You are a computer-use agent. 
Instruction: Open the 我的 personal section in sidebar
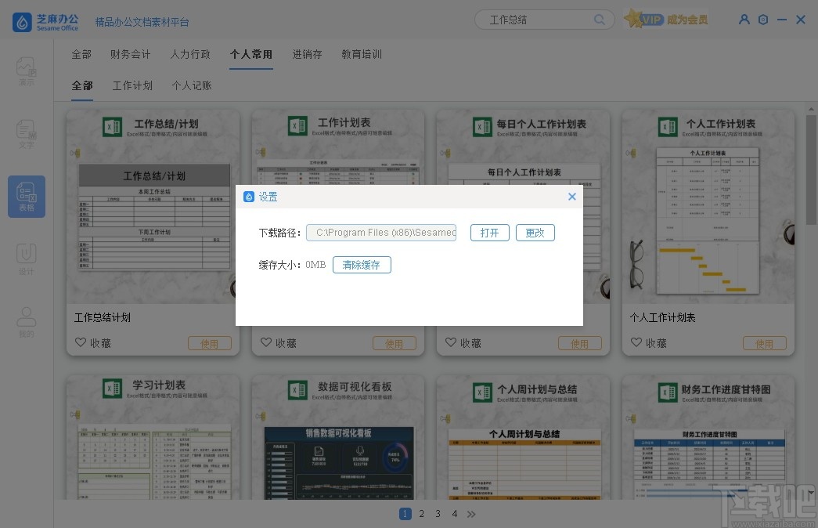coord(26,319)
